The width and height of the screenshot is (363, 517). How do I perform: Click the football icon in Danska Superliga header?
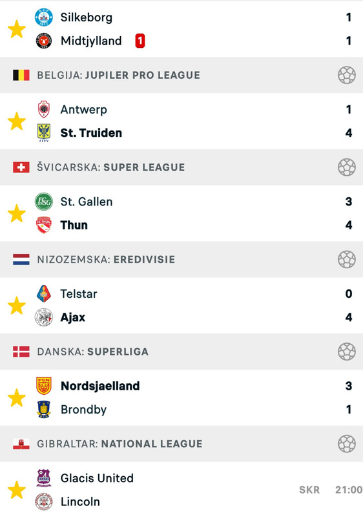[347, 352]
